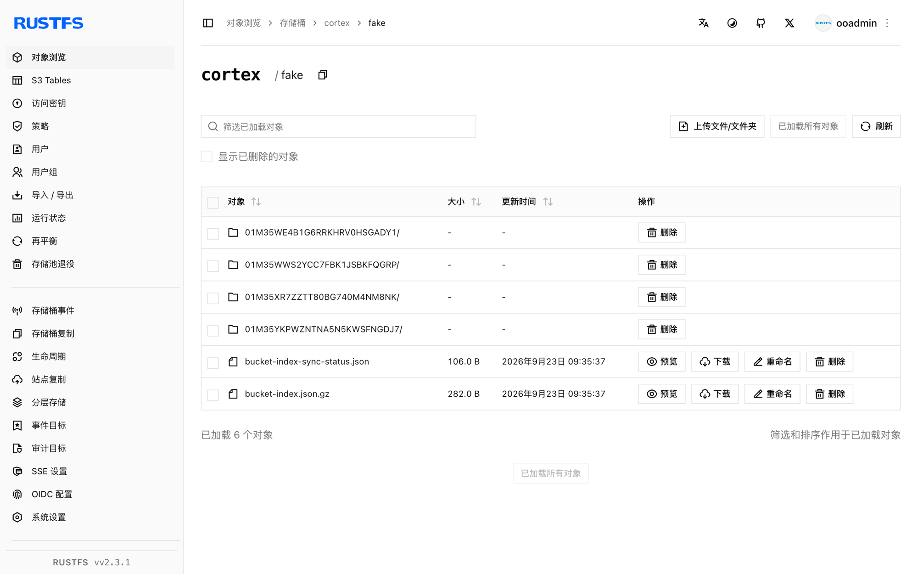This screenshot has width=918, height=574.
Task: Open 分层存储 in sidebar
Action: point(90,402)
